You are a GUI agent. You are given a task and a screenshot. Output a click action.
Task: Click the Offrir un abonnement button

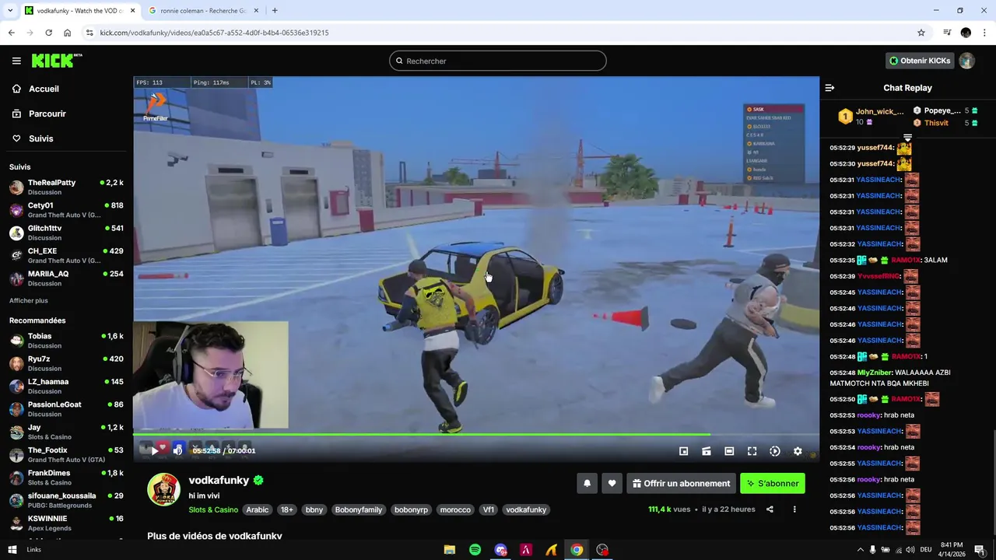[681, 484]
